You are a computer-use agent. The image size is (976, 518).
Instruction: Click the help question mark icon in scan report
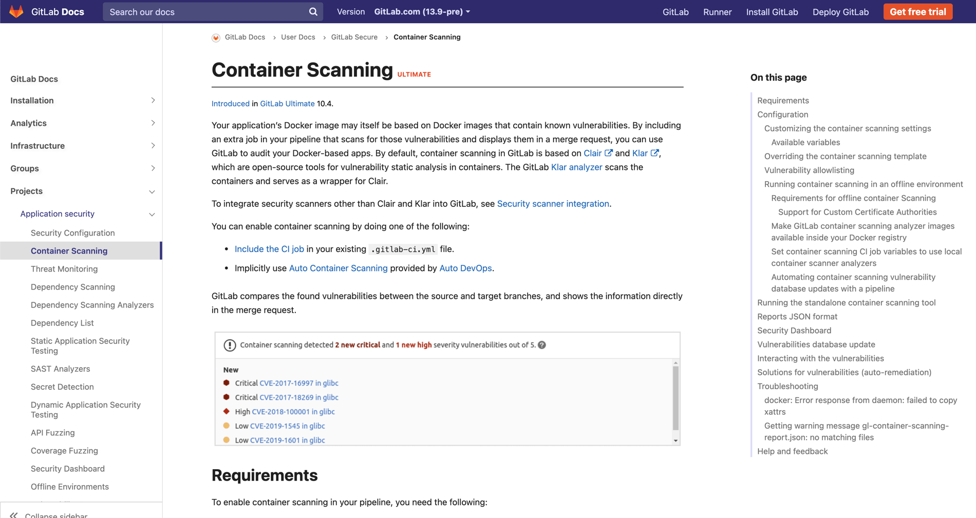coord(542,345)
